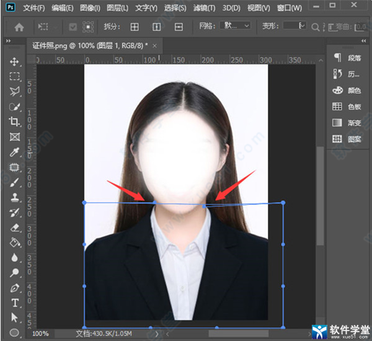Open the 滤镜(T) menu

coord(203,8)
